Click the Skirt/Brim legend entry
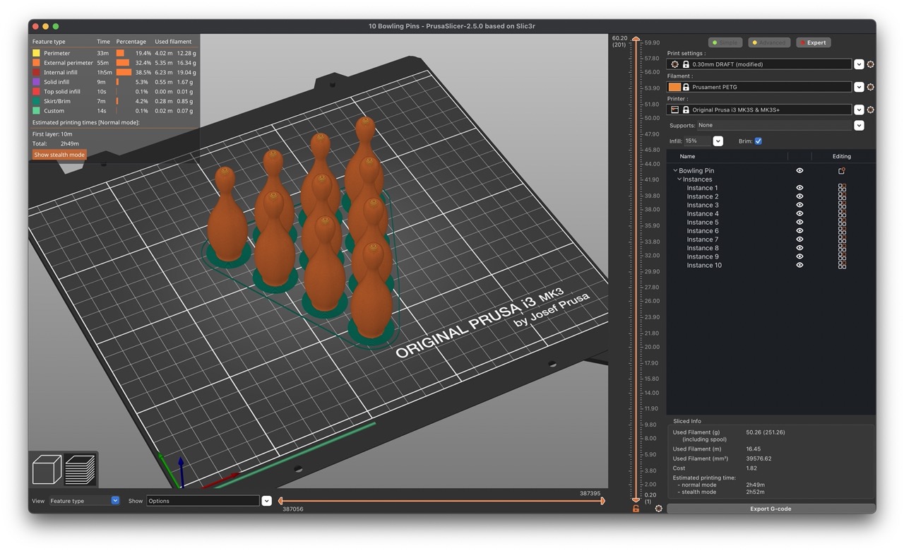904x551 pixels. [x=57, y=101]
